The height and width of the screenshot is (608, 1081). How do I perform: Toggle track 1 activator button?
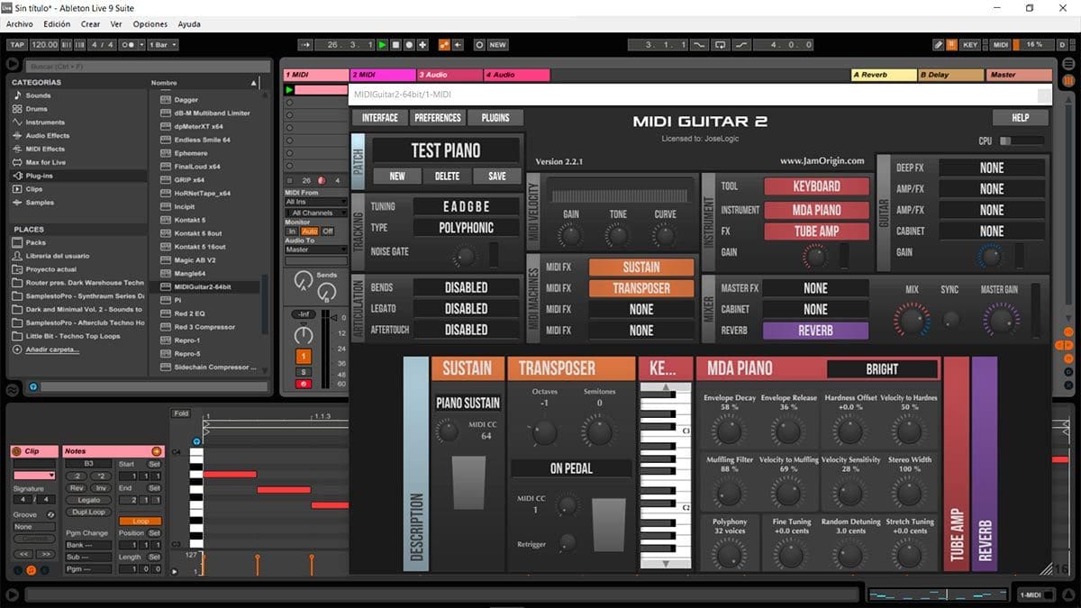303,357
